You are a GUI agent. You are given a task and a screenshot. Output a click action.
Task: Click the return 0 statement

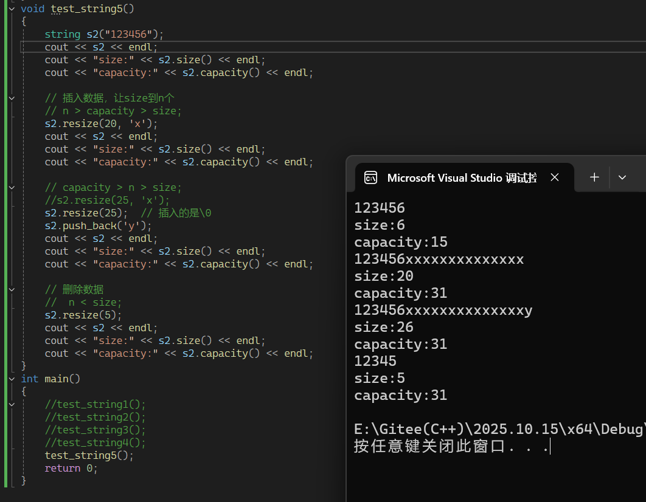(x=71, y=468)
